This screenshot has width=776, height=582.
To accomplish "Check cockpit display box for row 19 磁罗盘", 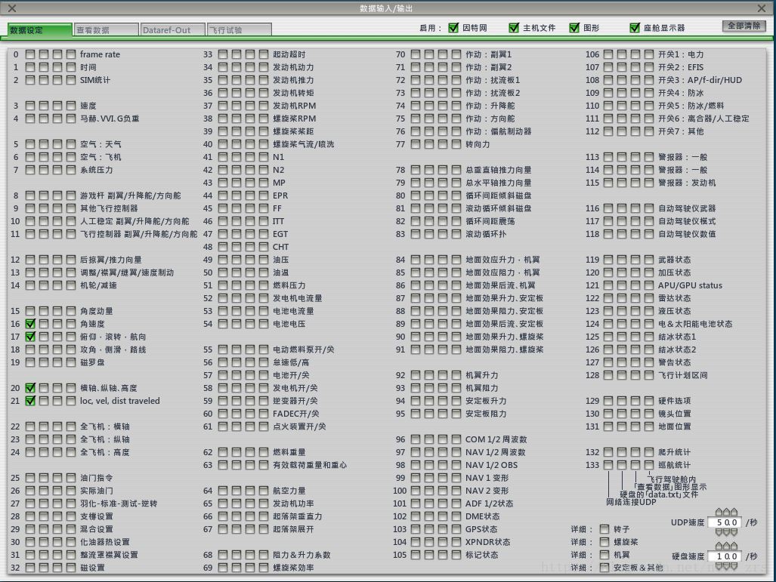I will 71,362.
